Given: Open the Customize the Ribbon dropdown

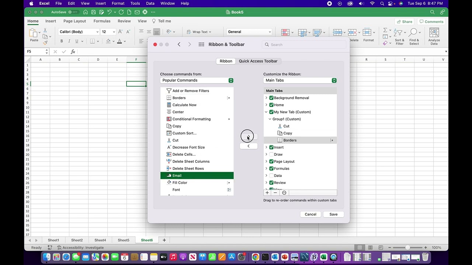Looking at the screenshot, I should click(x=300, y=80).
